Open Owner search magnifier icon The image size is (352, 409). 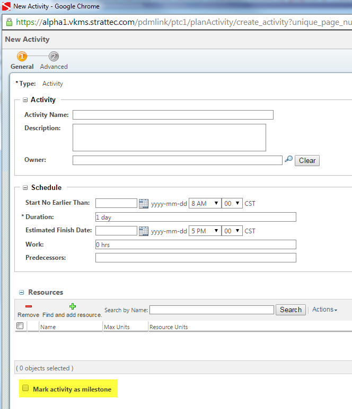[288, 159]
